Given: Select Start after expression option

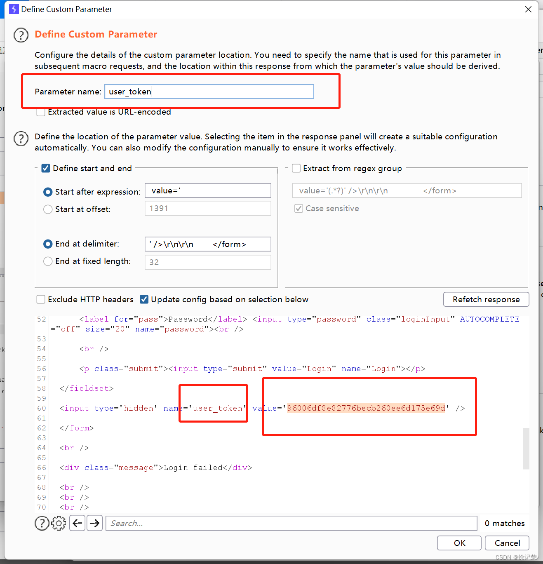Looking at the screenshot, I should [48, 192].
